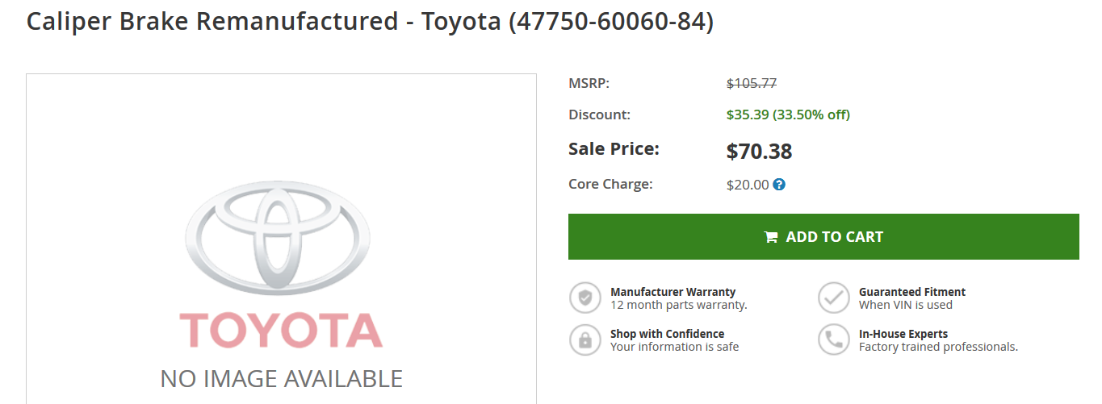Add the brake caliper to cart
This screenshot has width=1102, height=404.
tap(823, 237)
